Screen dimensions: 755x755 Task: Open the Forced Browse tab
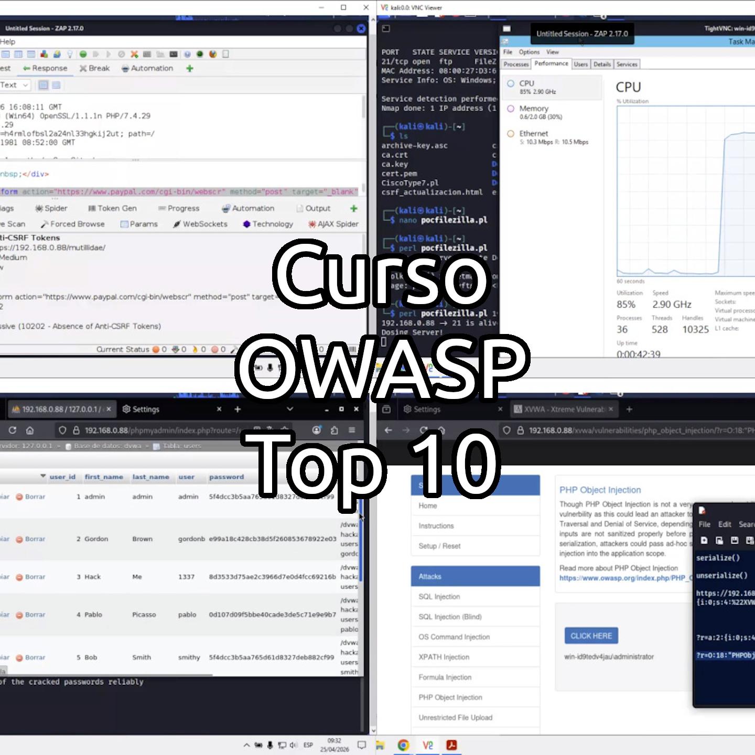coord(72,224)
